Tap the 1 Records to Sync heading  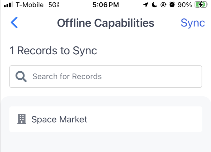click(53, 51)
